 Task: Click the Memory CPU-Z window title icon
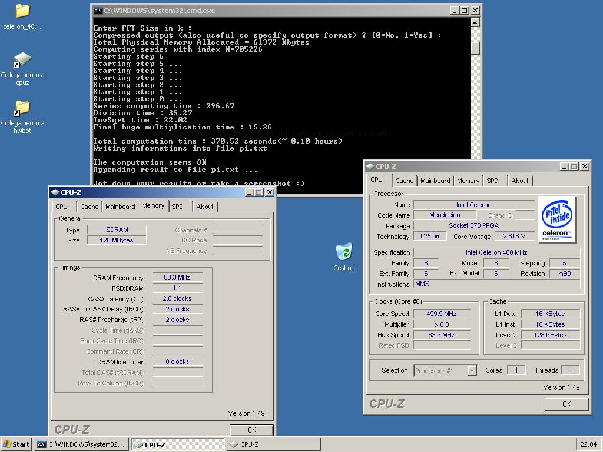click(55, 192)
